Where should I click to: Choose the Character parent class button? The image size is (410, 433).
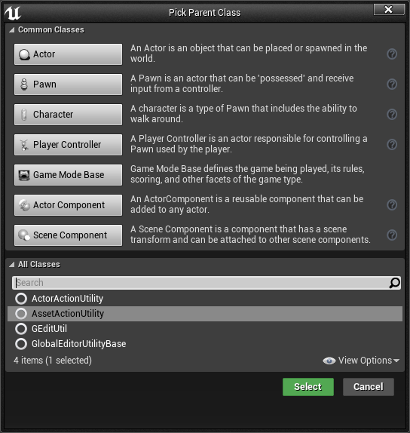(x=68, y=115)
